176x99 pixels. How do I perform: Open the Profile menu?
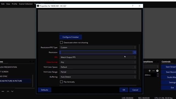click(x=15, y=4)
